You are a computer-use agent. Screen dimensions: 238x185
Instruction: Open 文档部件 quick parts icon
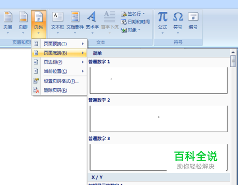[75, 17]
